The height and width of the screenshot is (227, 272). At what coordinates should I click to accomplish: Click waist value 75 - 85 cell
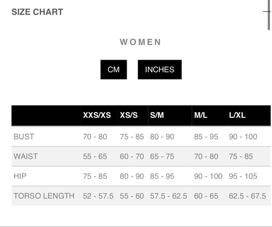[241, 156]
